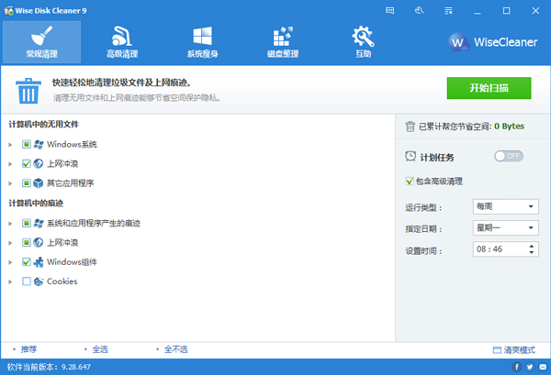Expand 系统和应用程序产生的痕迹 node

(10, 224)
